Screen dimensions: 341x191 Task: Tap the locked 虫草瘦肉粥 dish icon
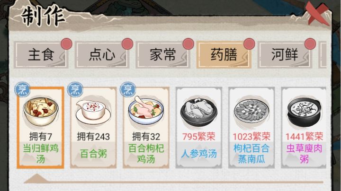tap(304, 112)
